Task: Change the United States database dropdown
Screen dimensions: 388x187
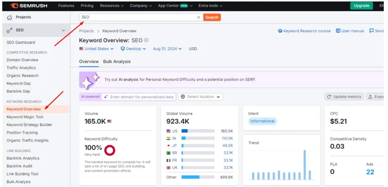Action: pyautogui.click(x=96, y=49)
